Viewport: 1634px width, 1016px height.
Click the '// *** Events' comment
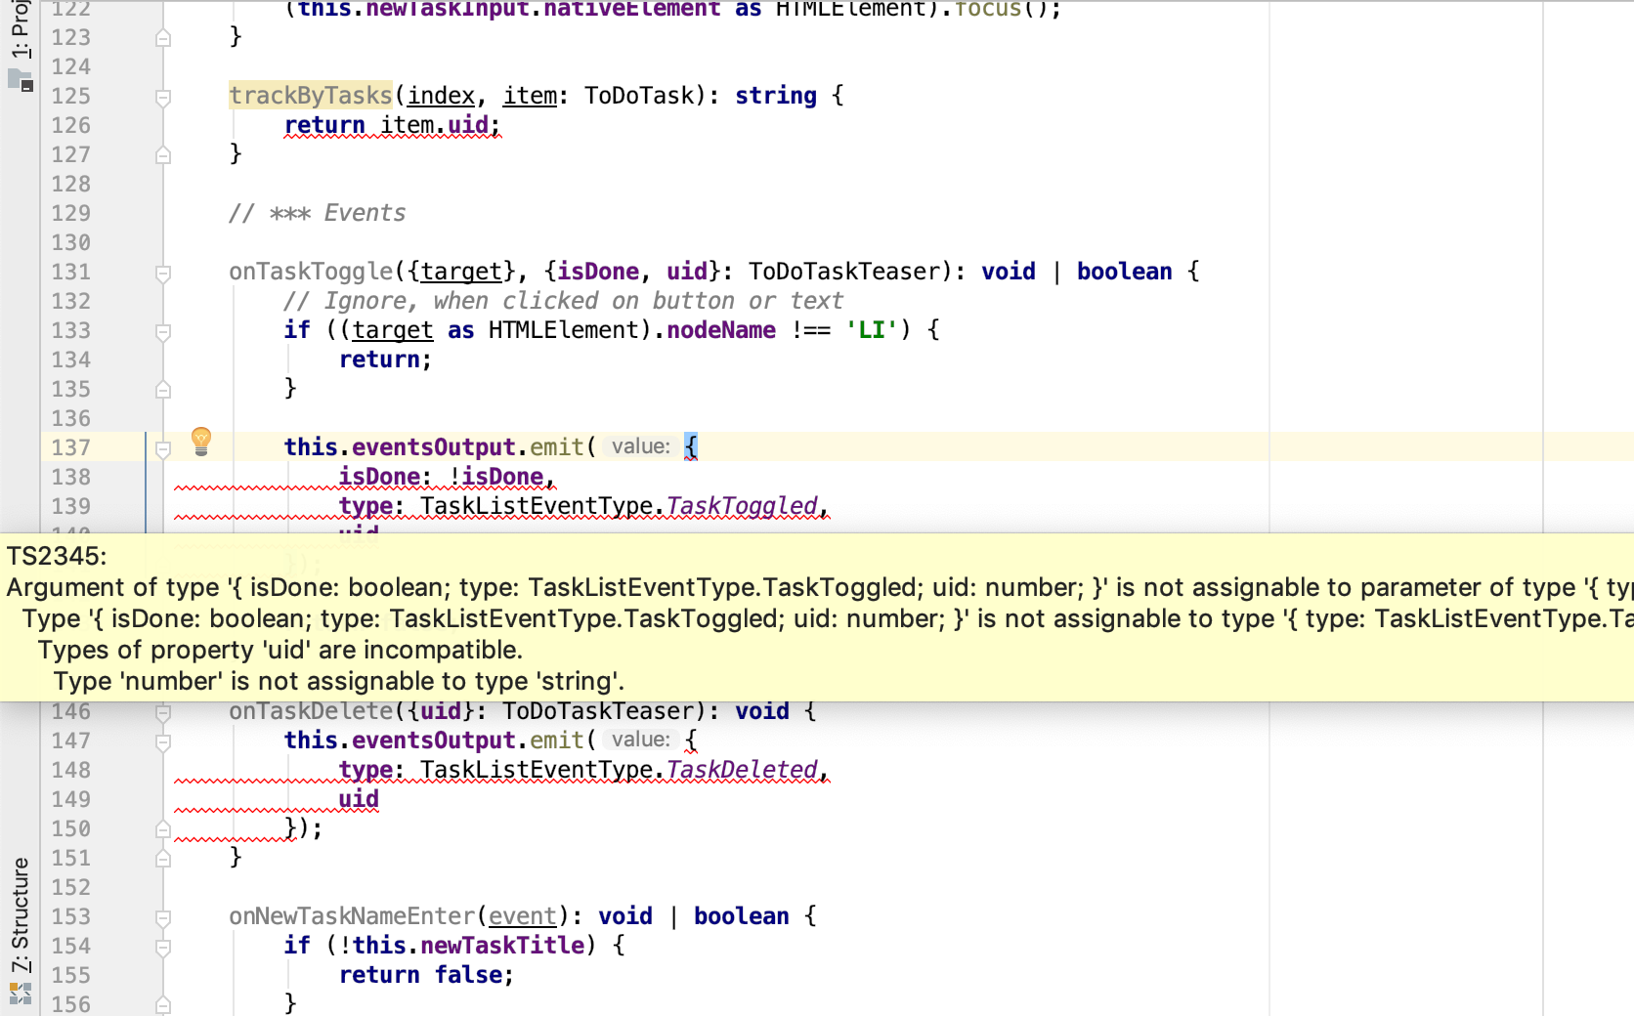[318, 213]
